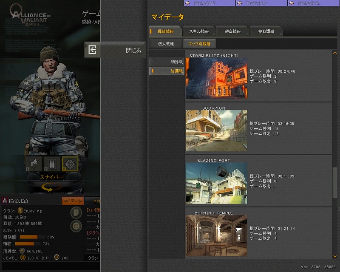Click the Enjoy1ng clan emblem icon
The image size is (340, 272).
click(20, 211)
